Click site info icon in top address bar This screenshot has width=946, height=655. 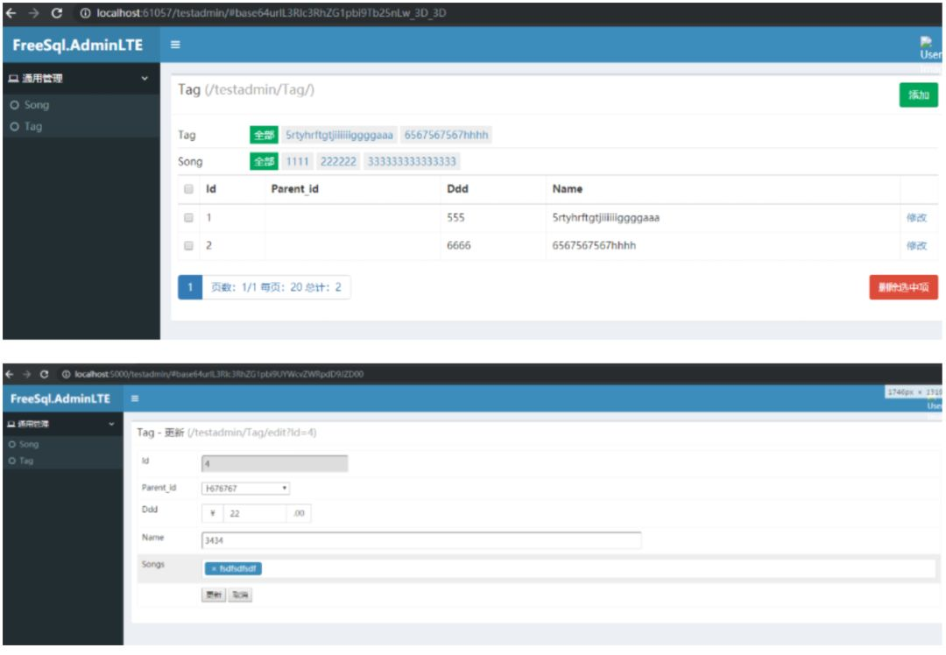pyautogui.click(x=85, y=13)
